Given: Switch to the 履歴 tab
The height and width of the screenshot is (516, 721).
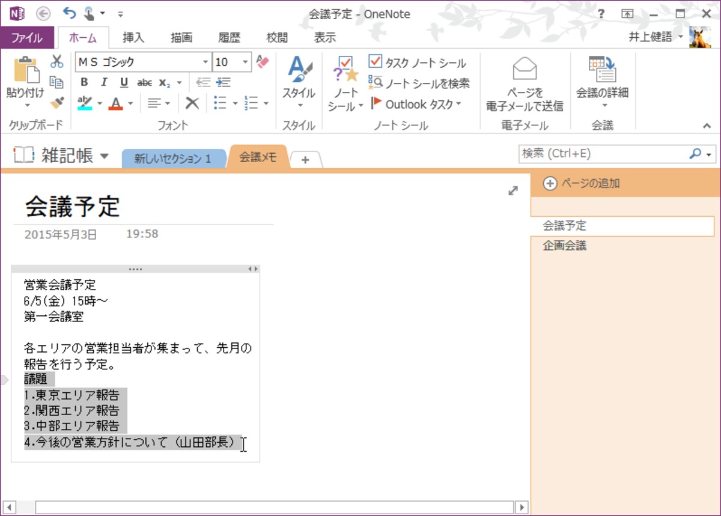Looking at the screenshot, I should pyautogui.click(x=230, y=37).
